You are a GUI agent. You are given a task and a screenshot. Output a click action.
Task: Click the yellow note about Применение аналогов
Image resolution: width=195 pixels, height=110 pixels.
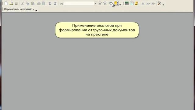pyautogui.click(x=97, y=30)
